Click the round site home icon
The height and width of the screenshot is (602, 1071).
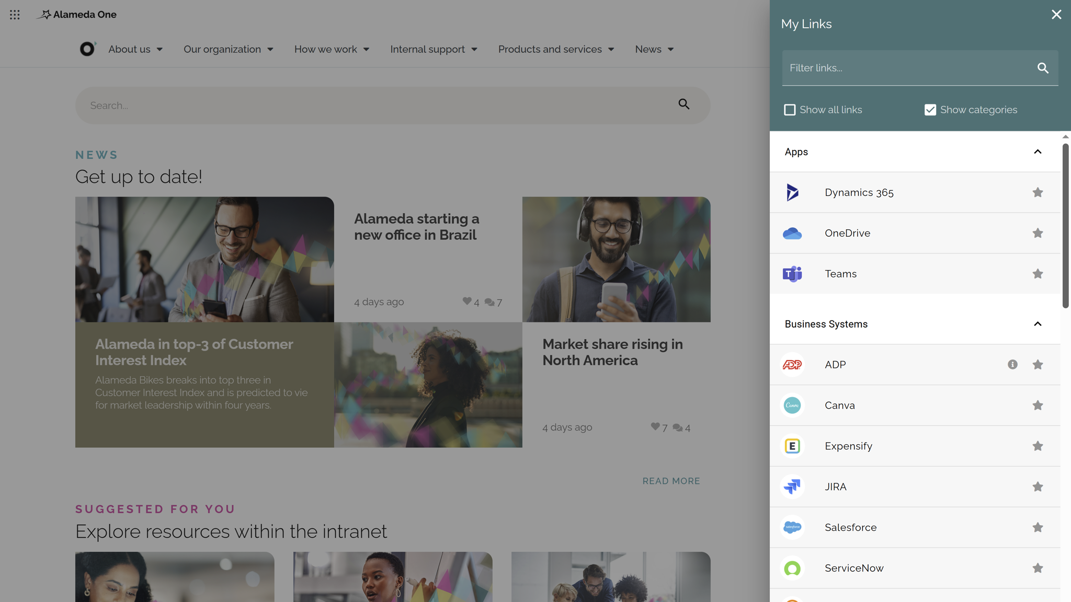click(87, 49)
